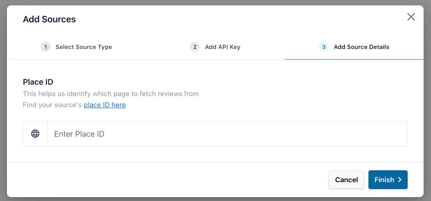
Task: Click the chevron arrow on Finish button
Action: point(400,180)
